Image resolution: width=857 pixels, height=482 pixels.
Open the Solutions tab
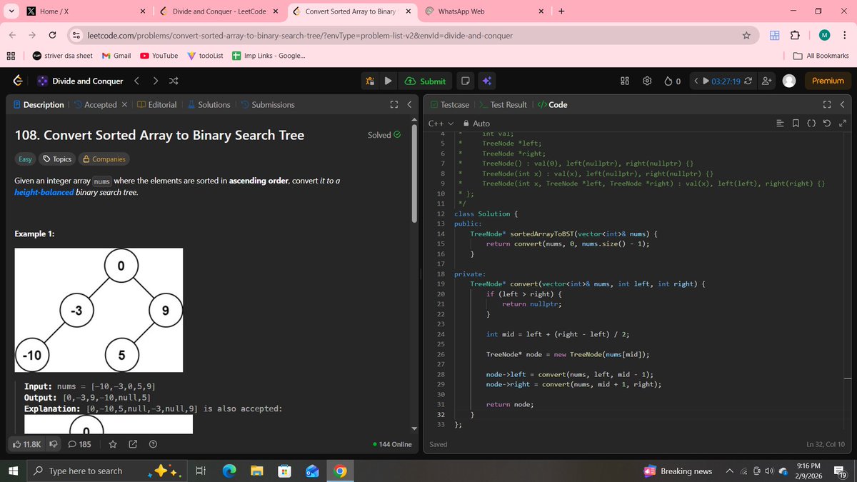pyautogui.click(x=208, y=104)
